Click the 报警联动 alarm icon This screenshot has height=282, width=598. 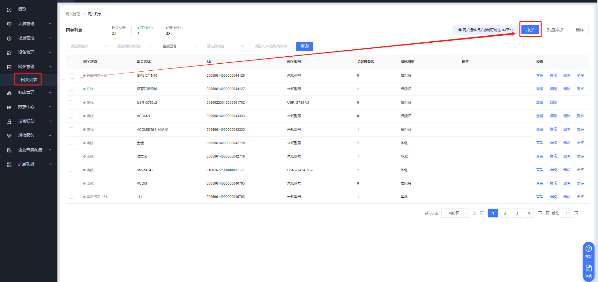pos(9,122)
